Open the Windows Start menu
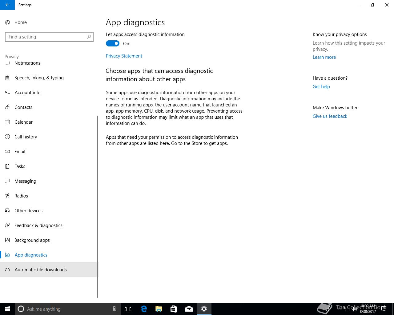Screen dimensions: 394x315 pyautogui.click(x=7, y=309)
